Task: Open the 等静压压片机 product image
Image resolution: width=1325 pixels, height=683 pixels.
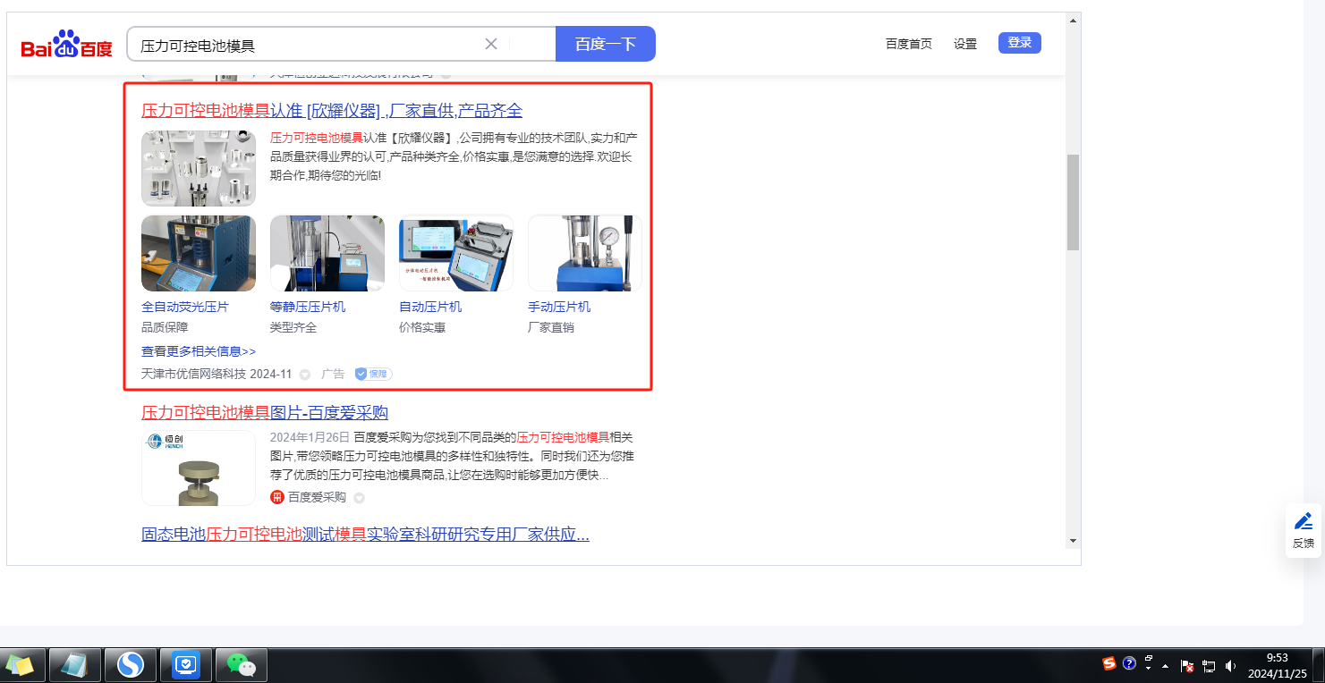Action: coord(327,253)
